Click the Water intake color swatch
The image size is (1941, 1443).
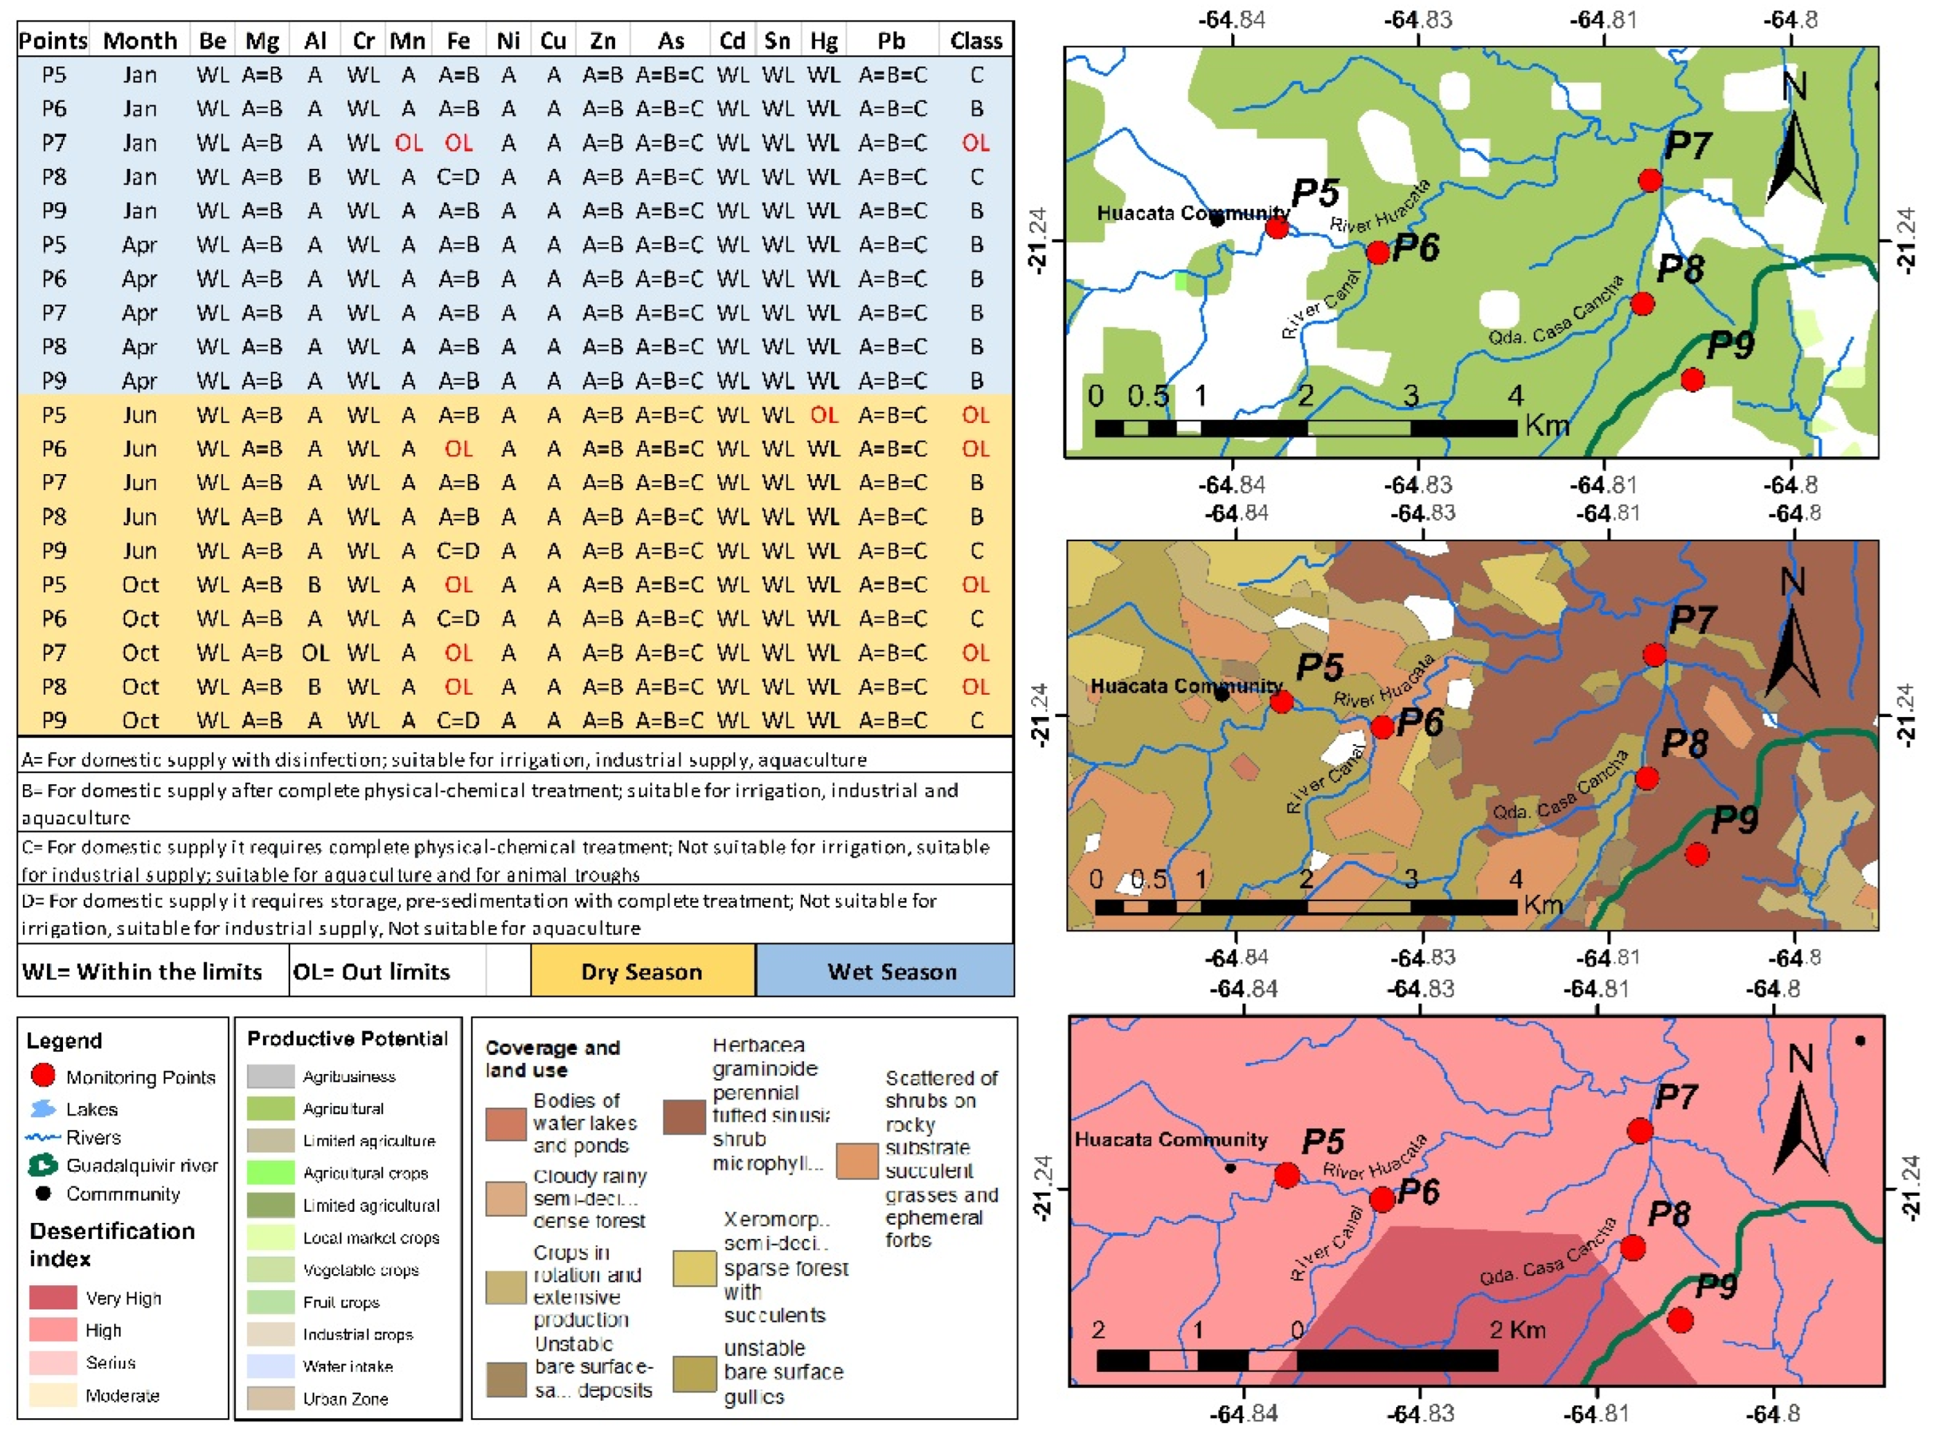click(270, 1366)
